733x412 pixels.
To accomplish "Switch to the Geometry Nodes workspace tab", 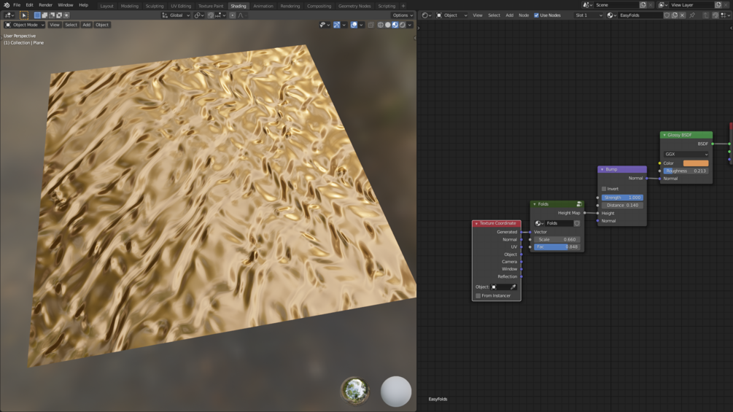I will [354, 6].
